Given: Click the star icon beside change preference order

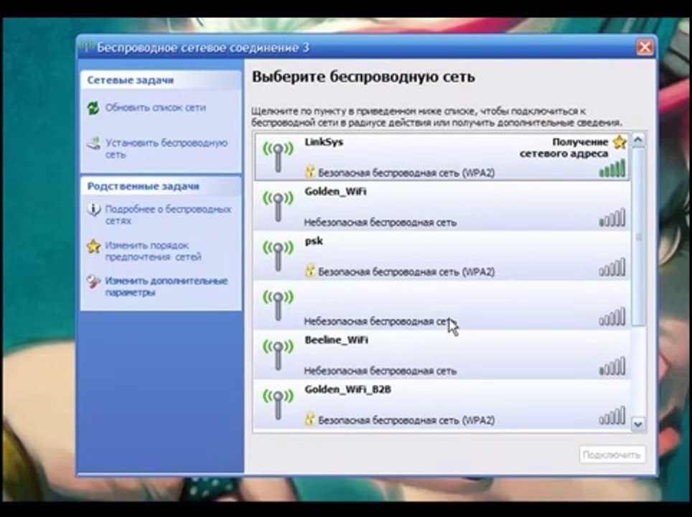Looking at the screenshot, I should [x=93, y=246].
